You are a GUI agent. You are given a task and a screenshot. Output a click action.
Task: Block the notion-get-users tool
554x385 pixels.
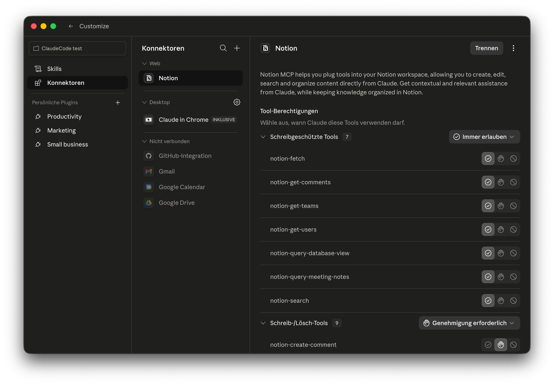513,229
